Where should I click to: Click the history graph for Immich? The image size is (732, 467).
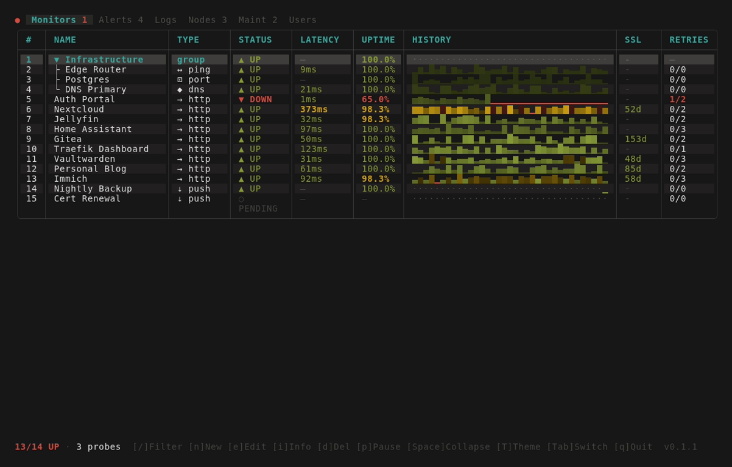click(x=510, y=179)
